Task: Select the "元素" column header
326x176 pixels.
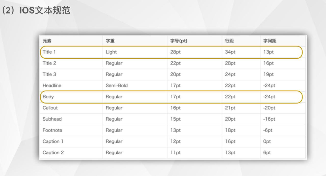Action: pos(47,41)
